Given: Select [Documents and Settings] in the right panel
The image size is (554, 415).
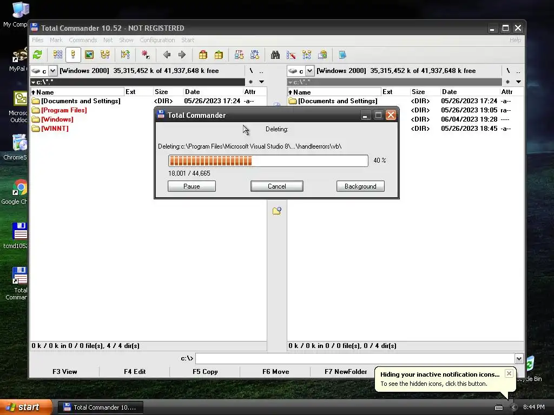Looking at the screenshot, I should tap(338, 101).
